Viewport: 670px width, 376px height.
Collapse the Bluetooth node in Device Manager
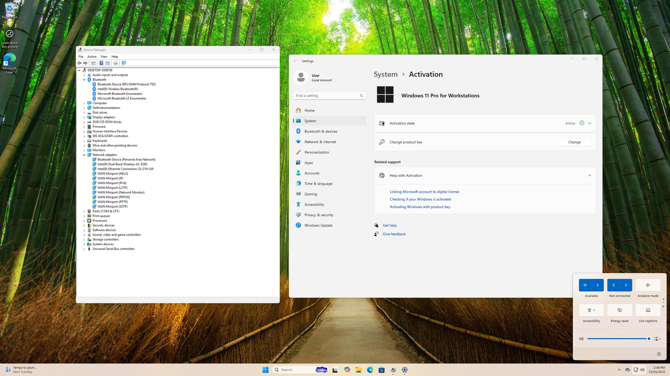click(84, 80)
